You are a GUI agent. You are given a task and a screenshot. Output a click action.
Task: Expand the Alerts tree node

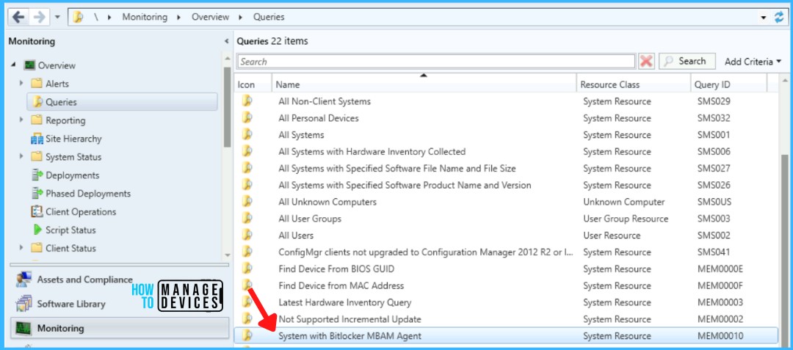point(21,84)
